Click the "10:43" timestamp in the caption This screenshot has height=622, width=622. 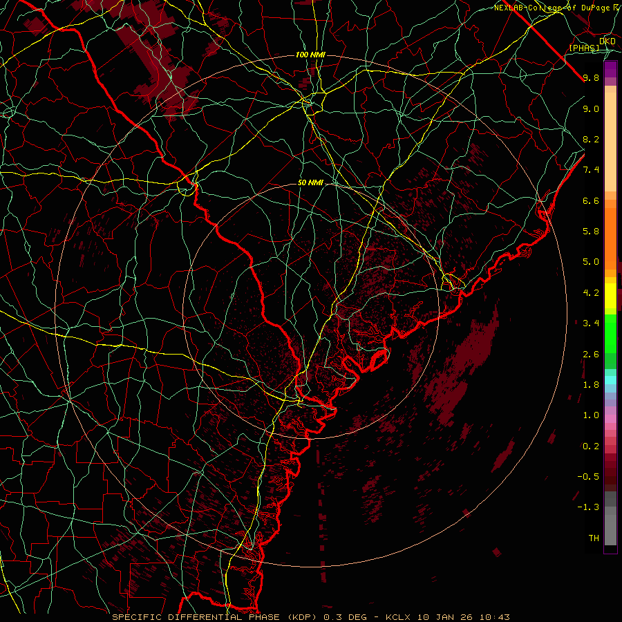pos(495,617)
